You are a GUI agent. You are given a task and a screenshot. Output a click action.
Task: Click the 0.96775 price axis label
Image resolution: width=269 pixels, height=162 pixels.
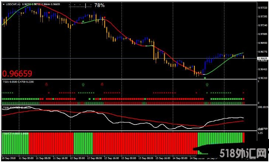[262, 52]
